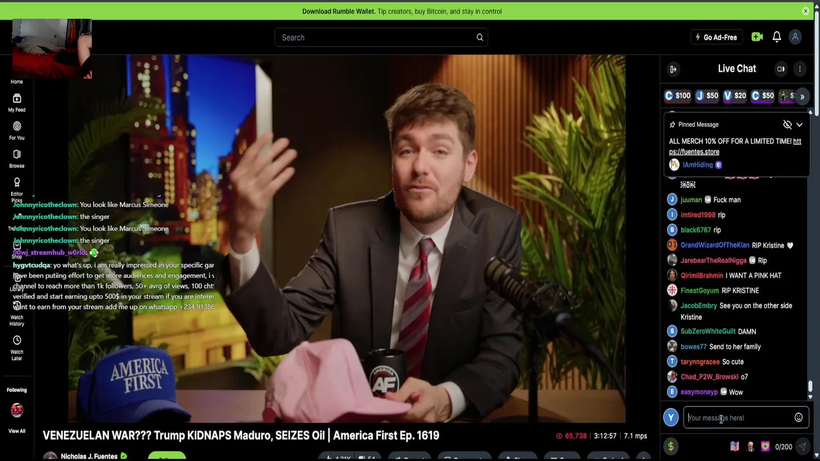Open Editor Picks section

coord(17,190)
